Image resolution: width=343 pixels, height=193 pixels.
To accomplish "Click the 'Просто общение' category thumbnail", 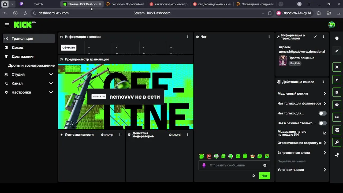I will click(x=283, y=61).
